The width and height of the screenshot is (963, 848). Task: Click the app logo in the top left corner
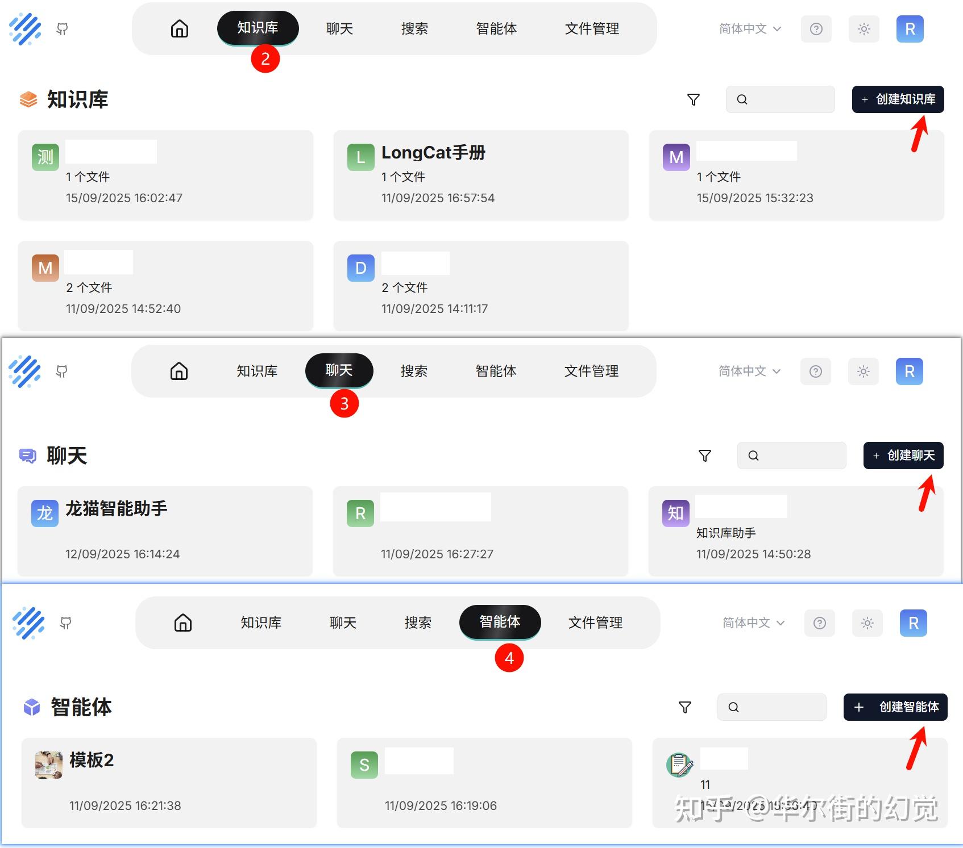tap(26, 29)
